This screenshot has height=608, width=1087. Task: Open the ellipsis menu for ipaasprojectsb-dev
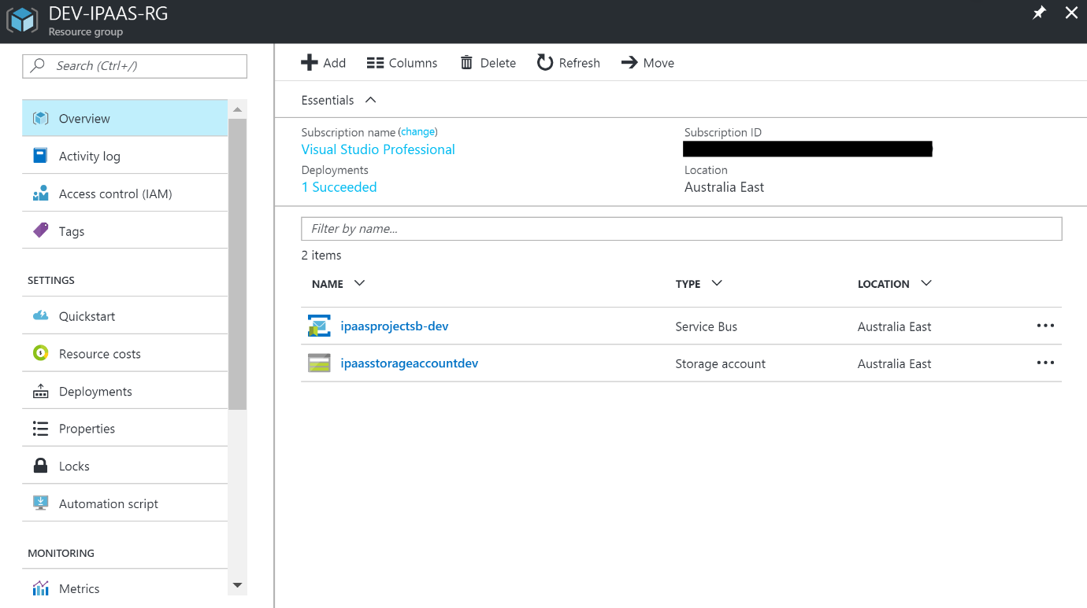1045,326
